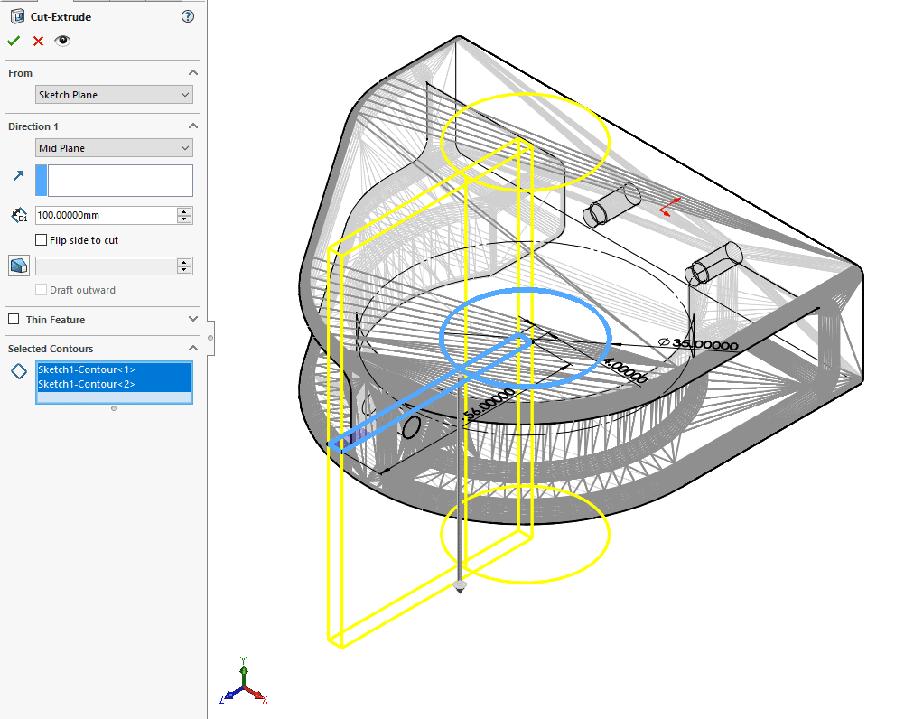Increase depth with the spinner up arrow
The width and height of the screenshot is (923, 719).
click(183, 210)
